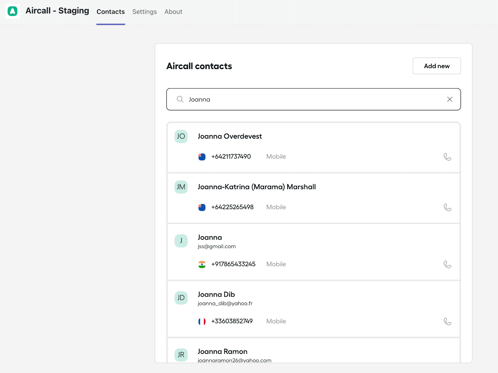The width and height of the screenshot is (498, 373).
Task: Click the India flag next to +917865433245
Action: tap(202, 264)
